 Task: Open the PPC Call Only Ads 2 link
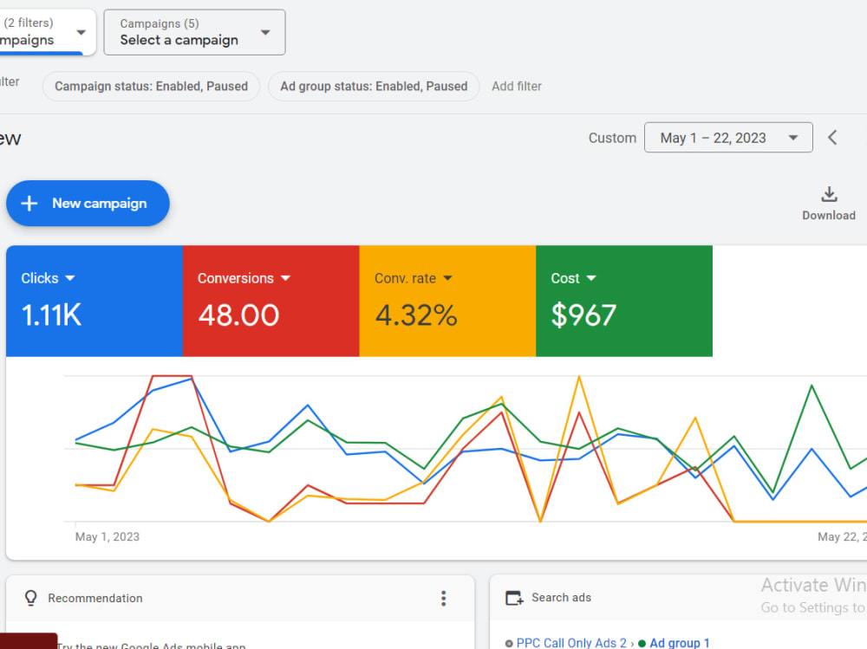[571, 643]
